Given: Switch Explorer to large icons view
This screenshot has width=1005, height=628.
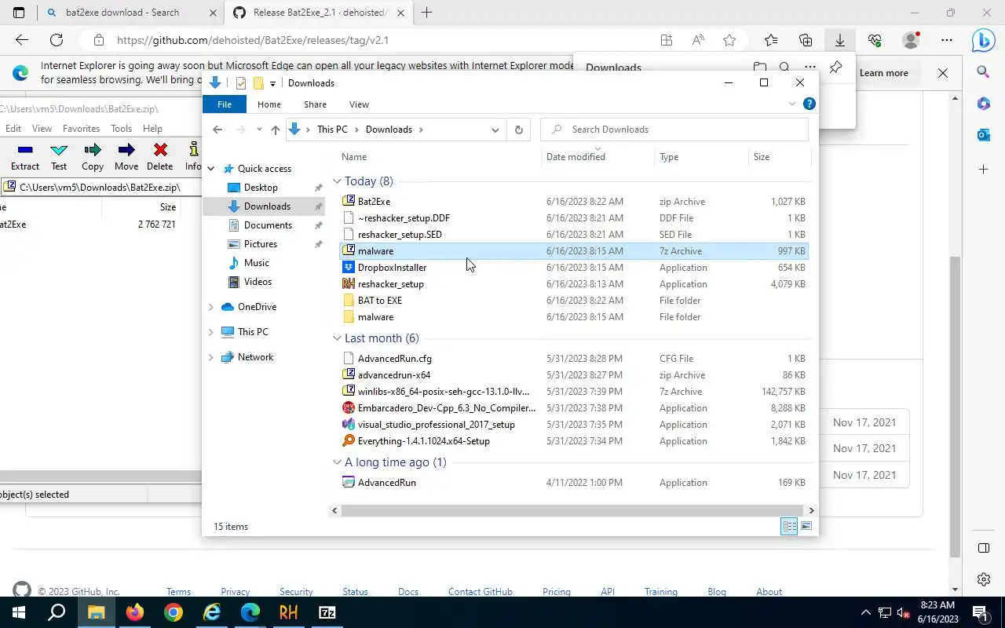Looking at the screenshot, I should coord(806,526).
